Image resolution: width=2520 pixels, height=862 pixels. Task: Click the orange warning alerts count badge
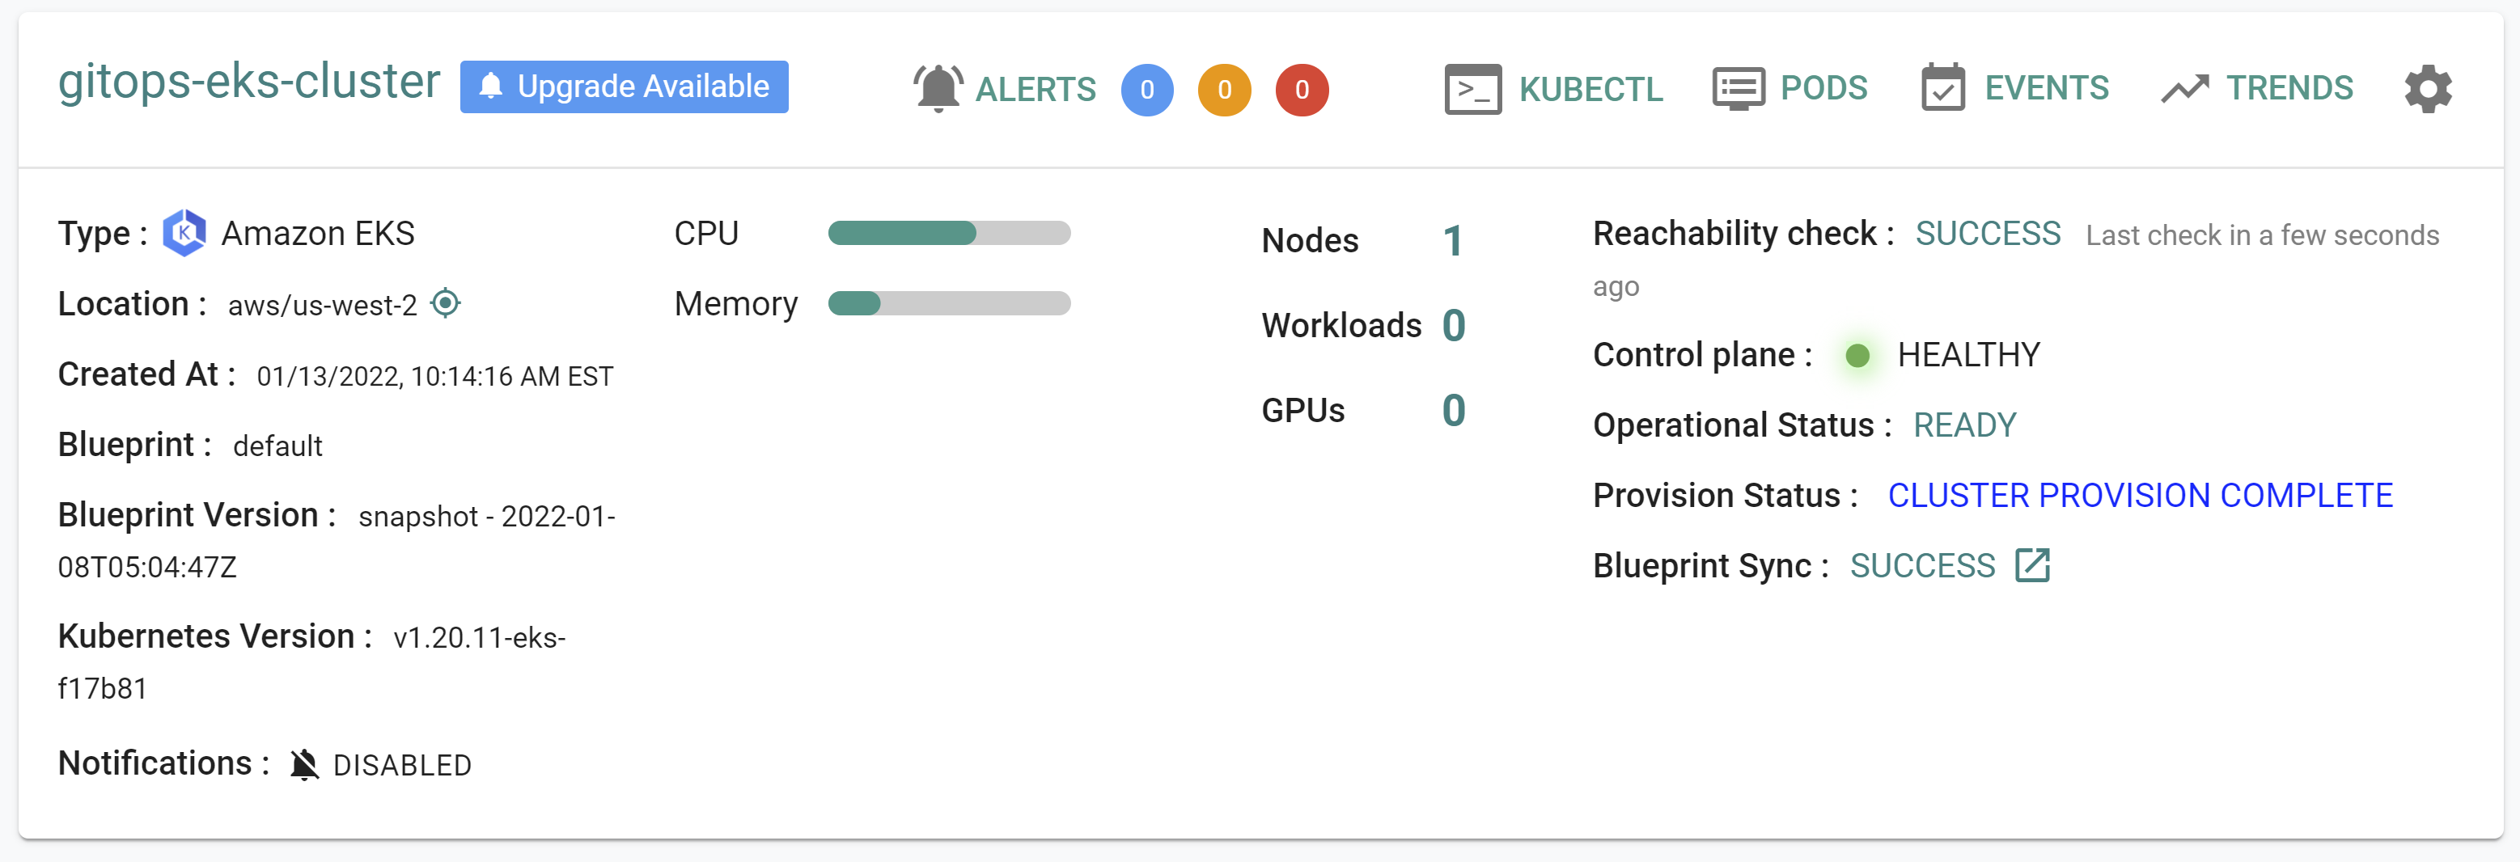click(x=1225, y=90)
